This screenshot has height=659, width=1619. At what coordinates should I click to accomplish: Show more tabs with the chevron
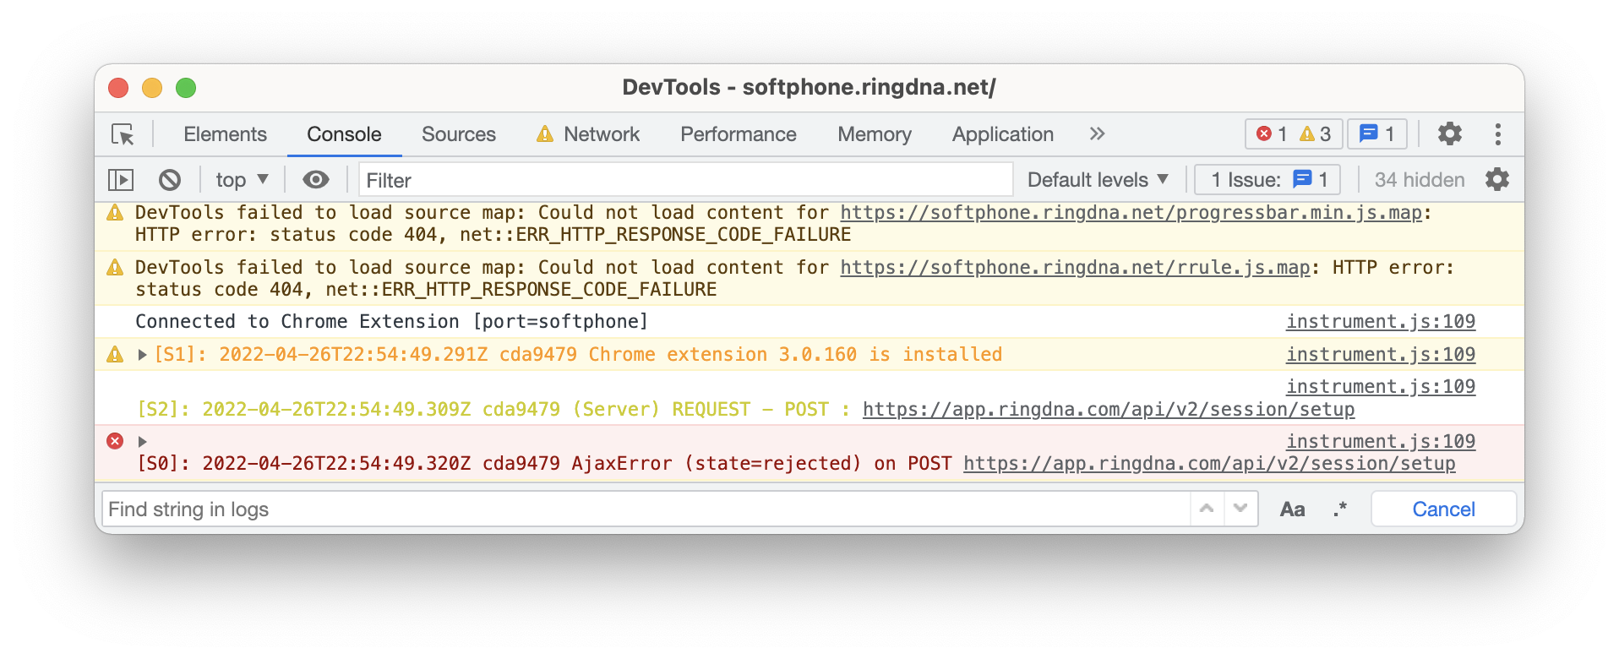pyautogui.click(x=1097, y=134)
